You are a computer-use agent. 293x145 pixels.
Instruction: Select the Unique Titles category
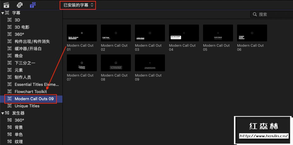pyautogui.click(x=27, y=106)
